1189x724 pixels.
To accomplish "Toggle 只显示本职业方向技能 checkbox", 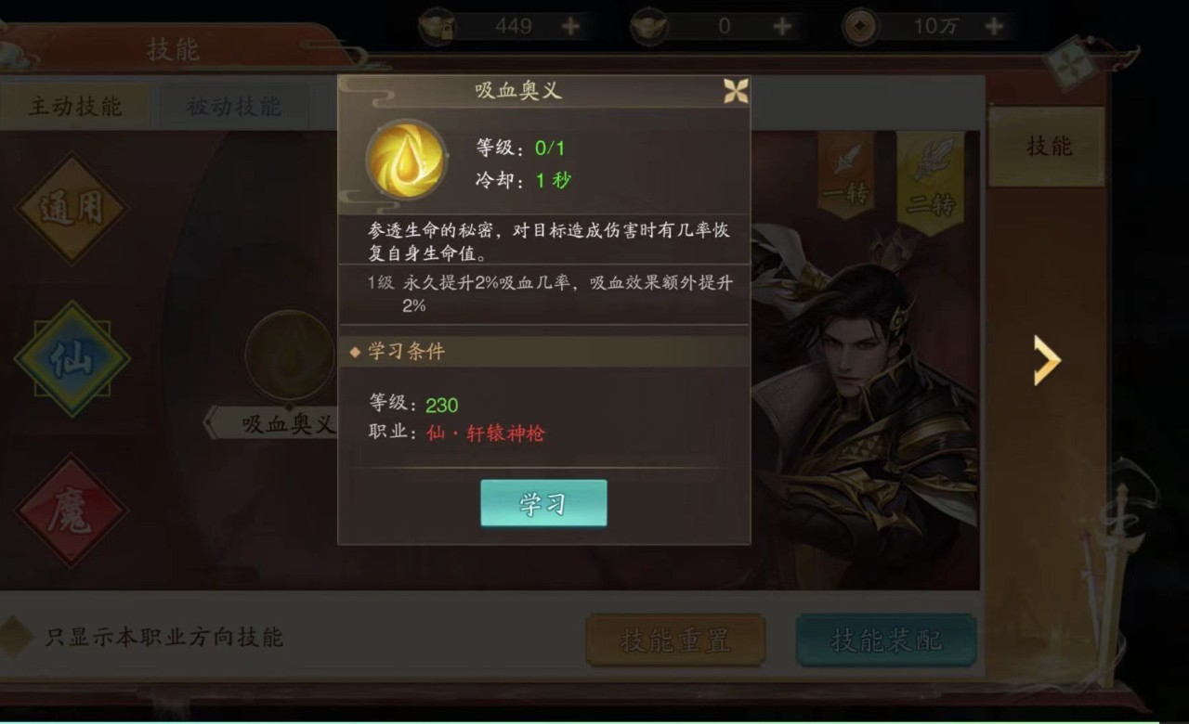I will tap(15, 637).
